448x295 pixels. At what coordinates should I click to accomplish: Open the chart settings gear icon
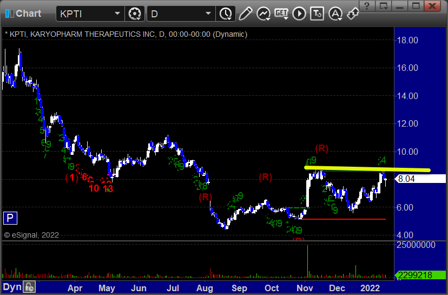pos(135,14)
